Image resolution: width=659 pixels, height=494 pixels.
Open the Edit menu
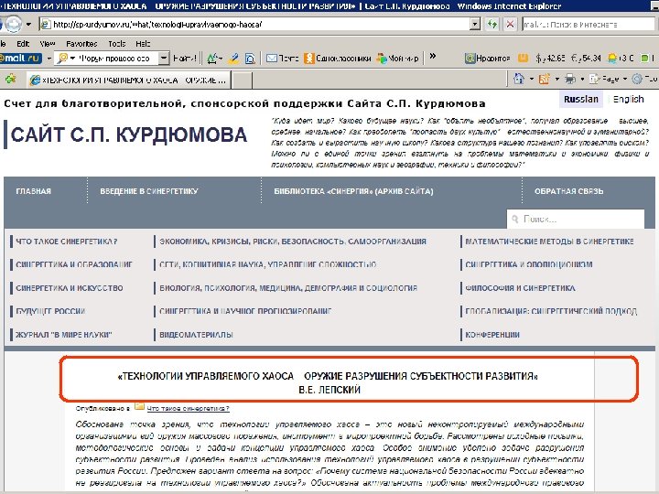pos(23,44)
